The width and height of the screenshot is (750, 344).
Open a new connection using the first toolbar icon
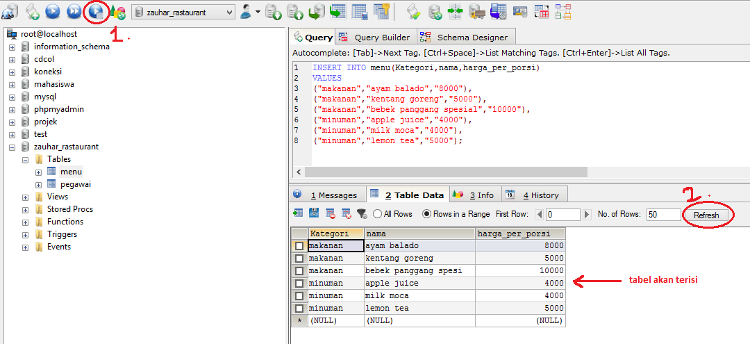[11, 12]
